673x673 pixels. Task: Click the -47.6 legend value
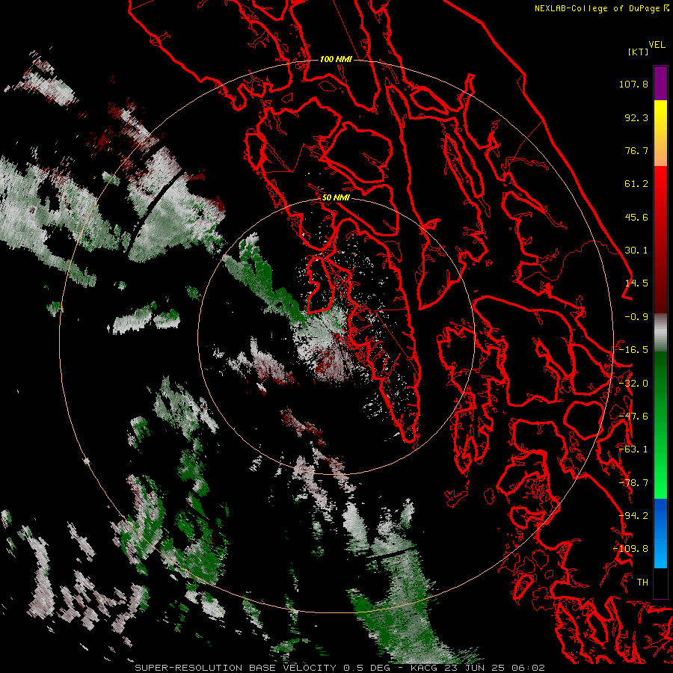pyautogui.click(x=633, y=417)
